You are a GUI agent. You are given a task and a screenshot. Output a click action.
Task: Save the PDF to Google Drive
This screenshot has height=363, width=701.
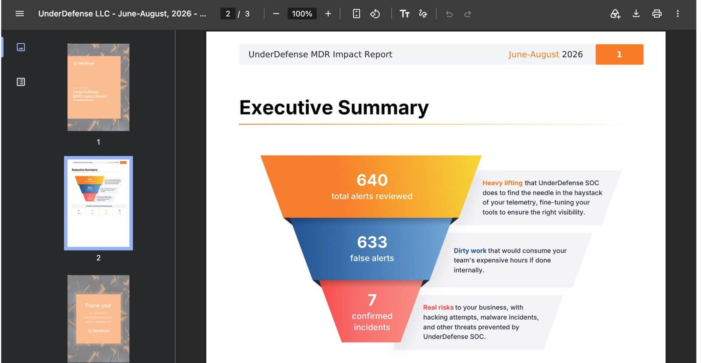(x=615, y=14)
